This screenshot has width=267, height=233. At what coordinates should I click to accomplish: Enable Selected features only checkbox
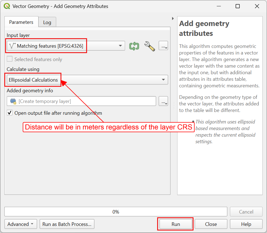coord(10,59)
